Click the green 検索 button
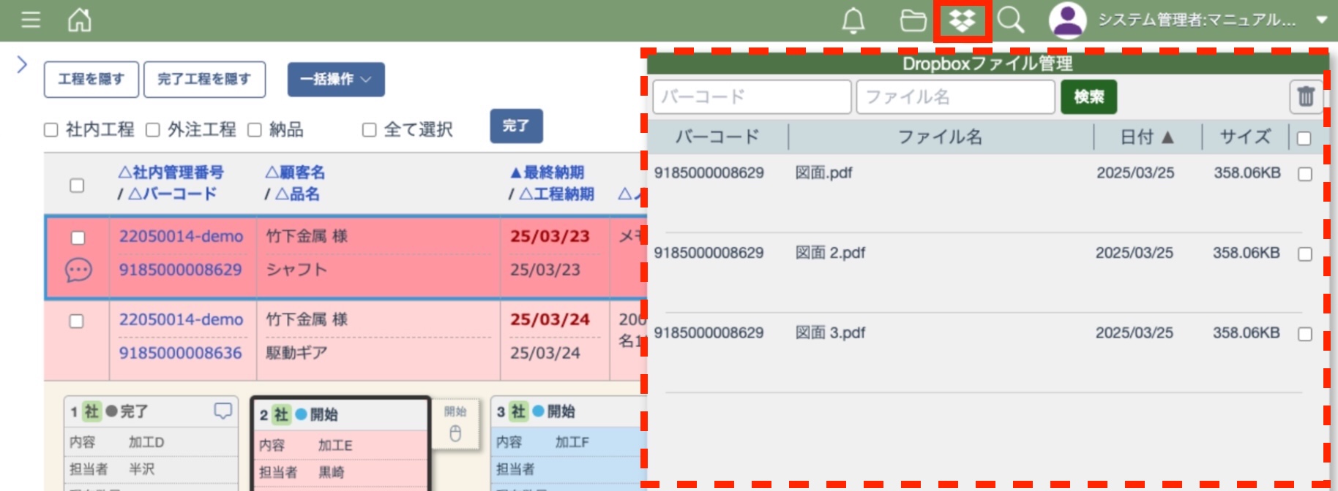The image size is (1338, 491). (x=1088, y=96)
